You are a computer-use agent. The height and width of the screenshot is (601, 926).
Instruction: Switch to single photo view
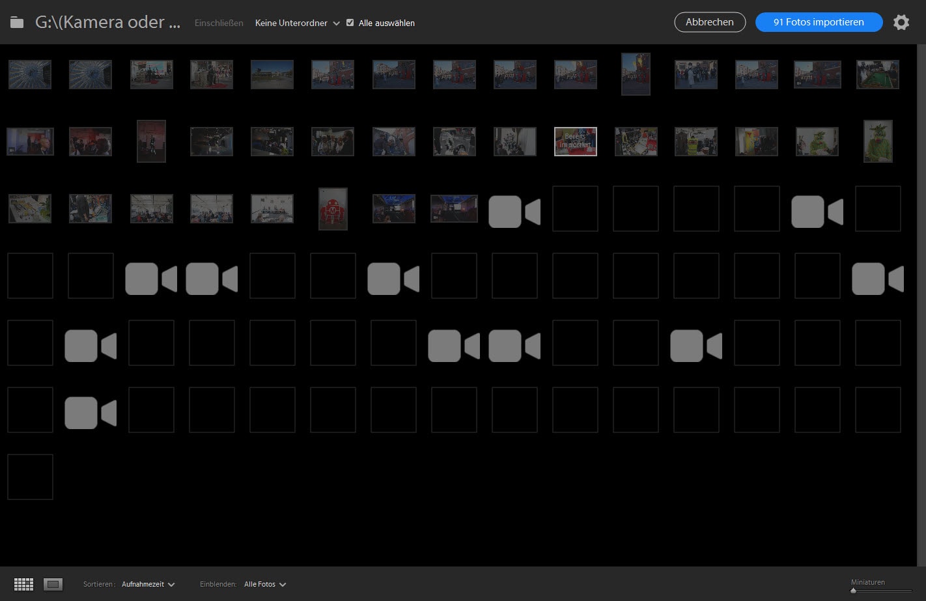53,584
